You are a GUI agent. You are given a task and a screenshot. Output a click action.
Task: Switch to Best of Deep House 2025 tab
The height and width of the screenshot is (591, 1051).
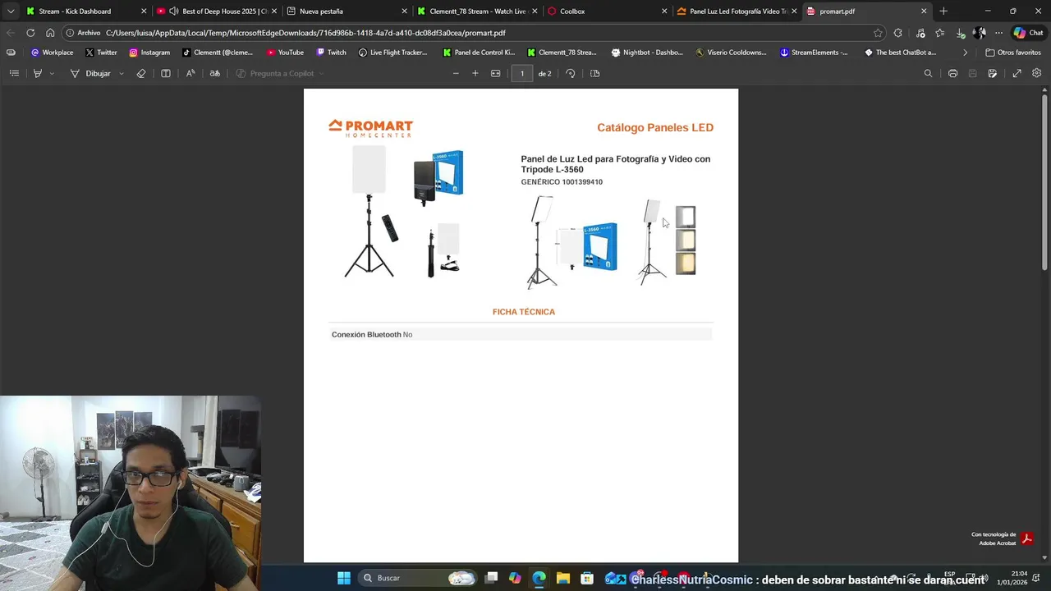point(218,11)
